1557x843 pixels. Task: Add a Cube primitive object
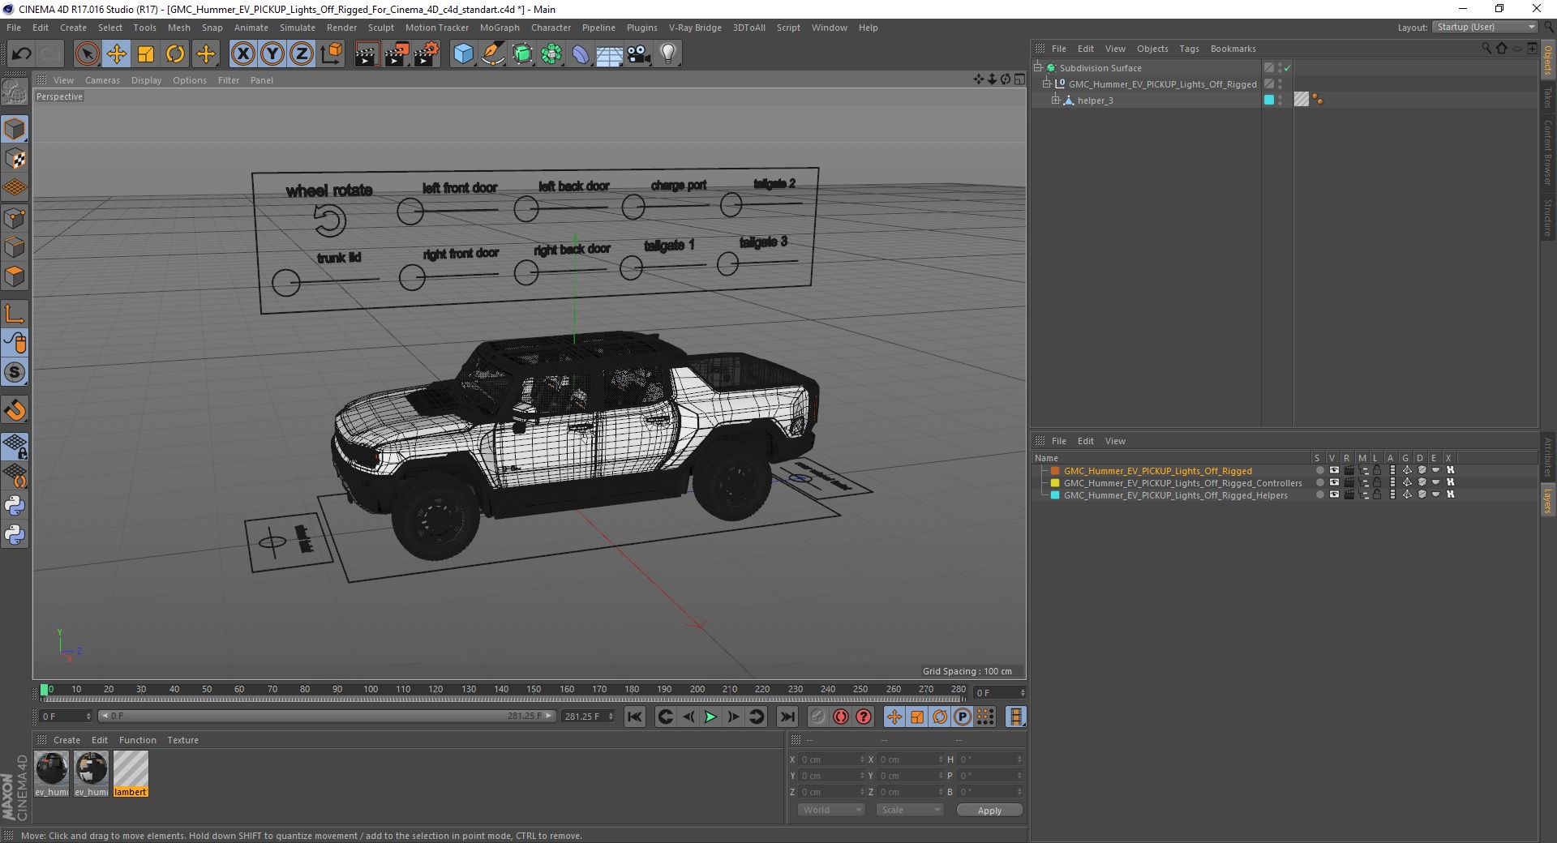tap(463, 53)
